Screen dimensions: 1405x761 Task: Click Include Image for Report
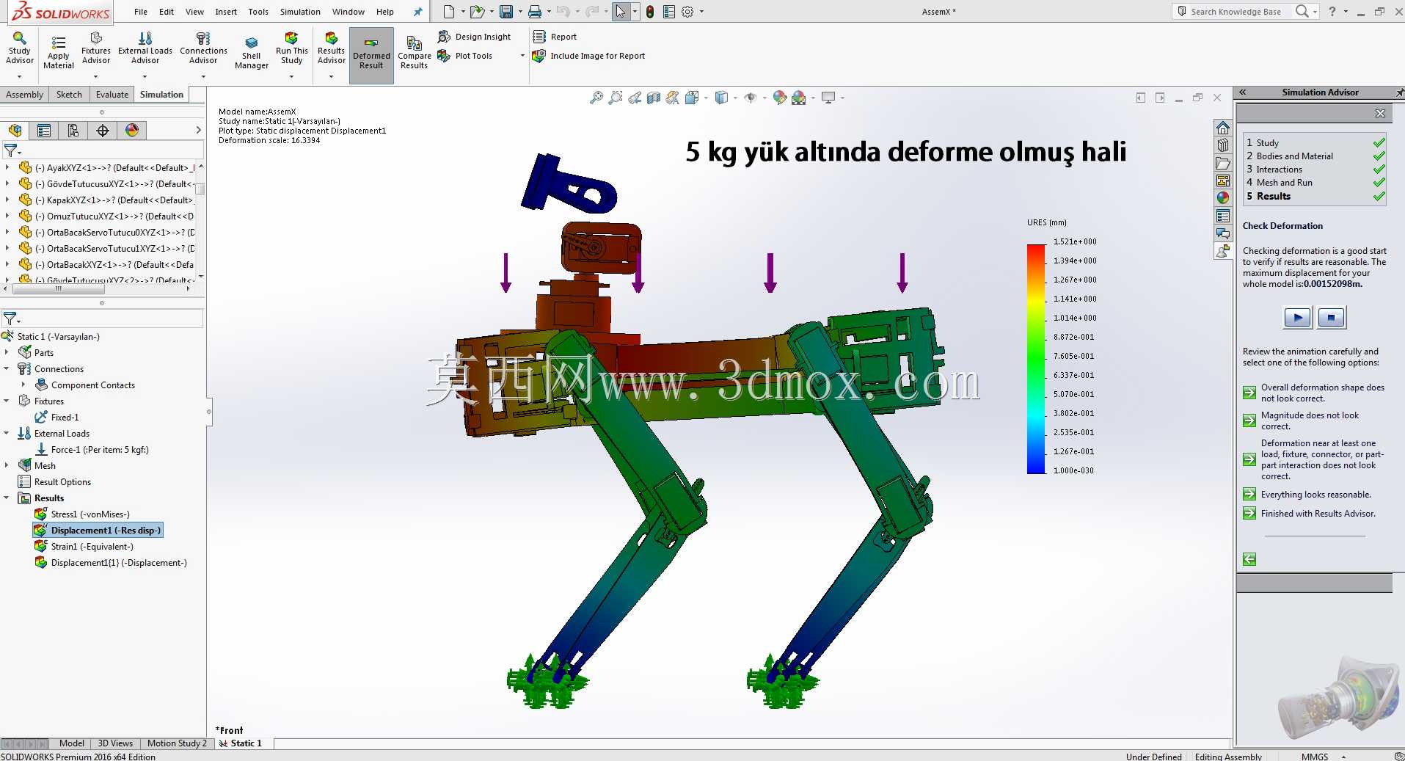(x=589, y=56)
